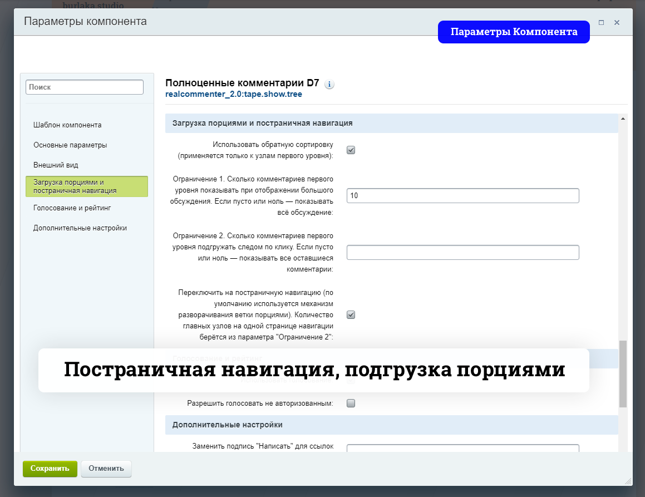The image size is (645, 497).
Task: Go to Основные параметры section
Action: coord(70,145)
